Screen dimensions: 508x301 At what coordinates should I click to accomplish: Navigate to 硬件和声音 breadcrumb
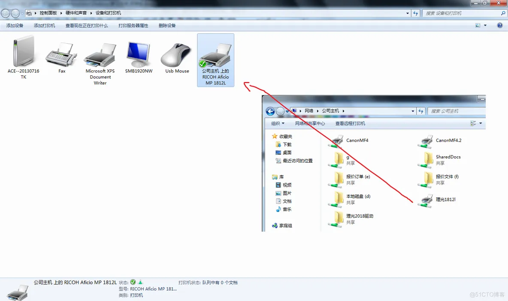pyautogui.click(x=76, y=13)
